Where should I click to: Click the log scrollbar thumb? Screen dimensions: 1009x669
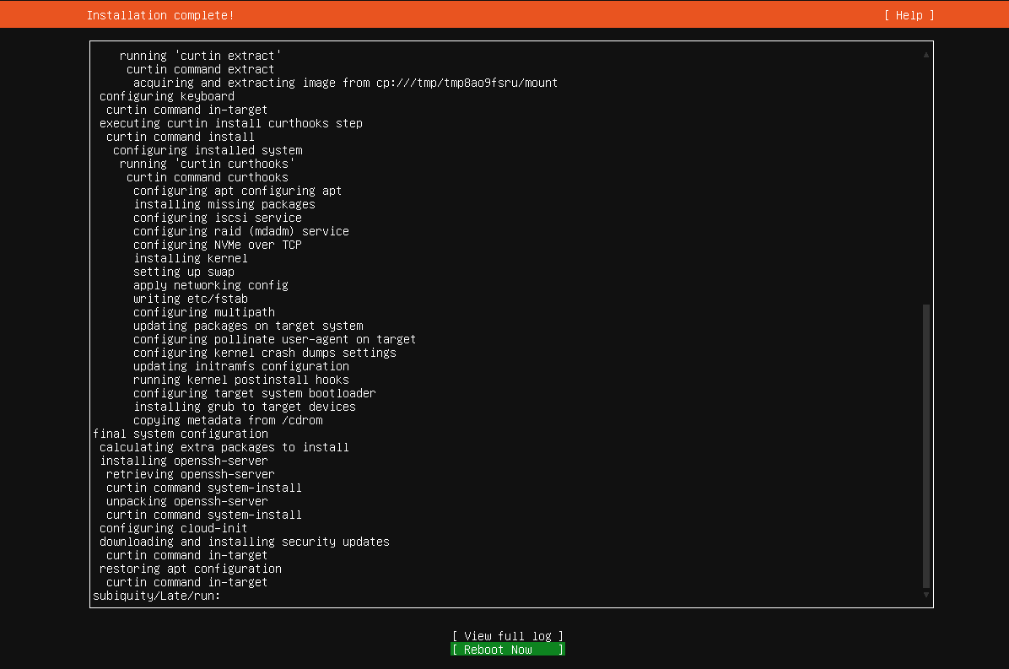[x=926, y=445]
